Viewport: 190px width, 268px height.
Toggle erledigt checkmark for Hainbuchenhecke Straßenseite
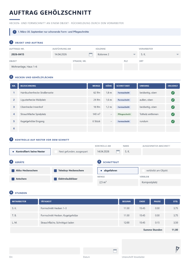pos(173,93)
